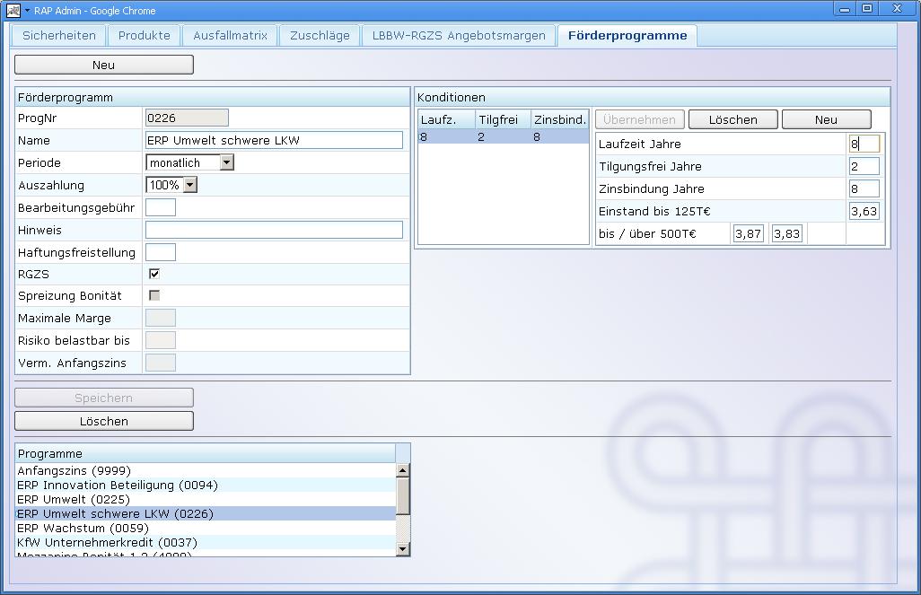Select Anfangszins (9999) in Programme list

[x=206, y=470]
